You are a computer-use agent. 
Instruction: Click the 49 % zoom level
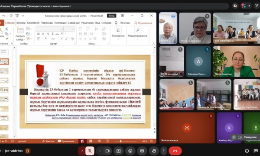click(145, 141)
